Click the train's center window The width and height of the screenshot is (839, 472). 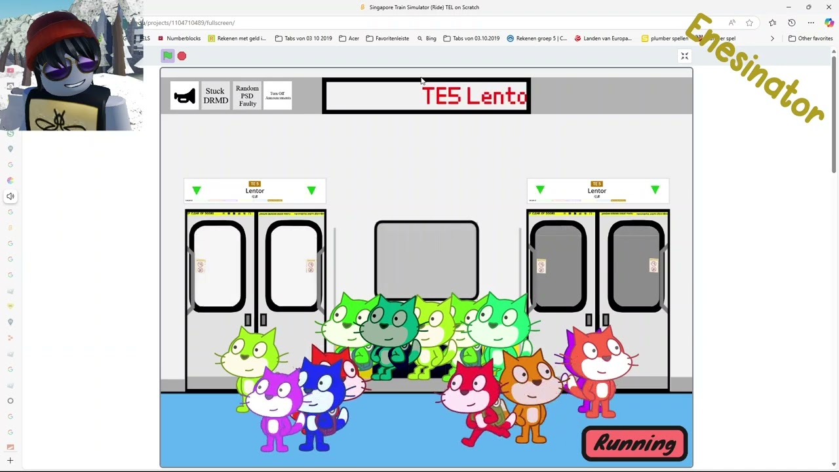click(426, 259)
